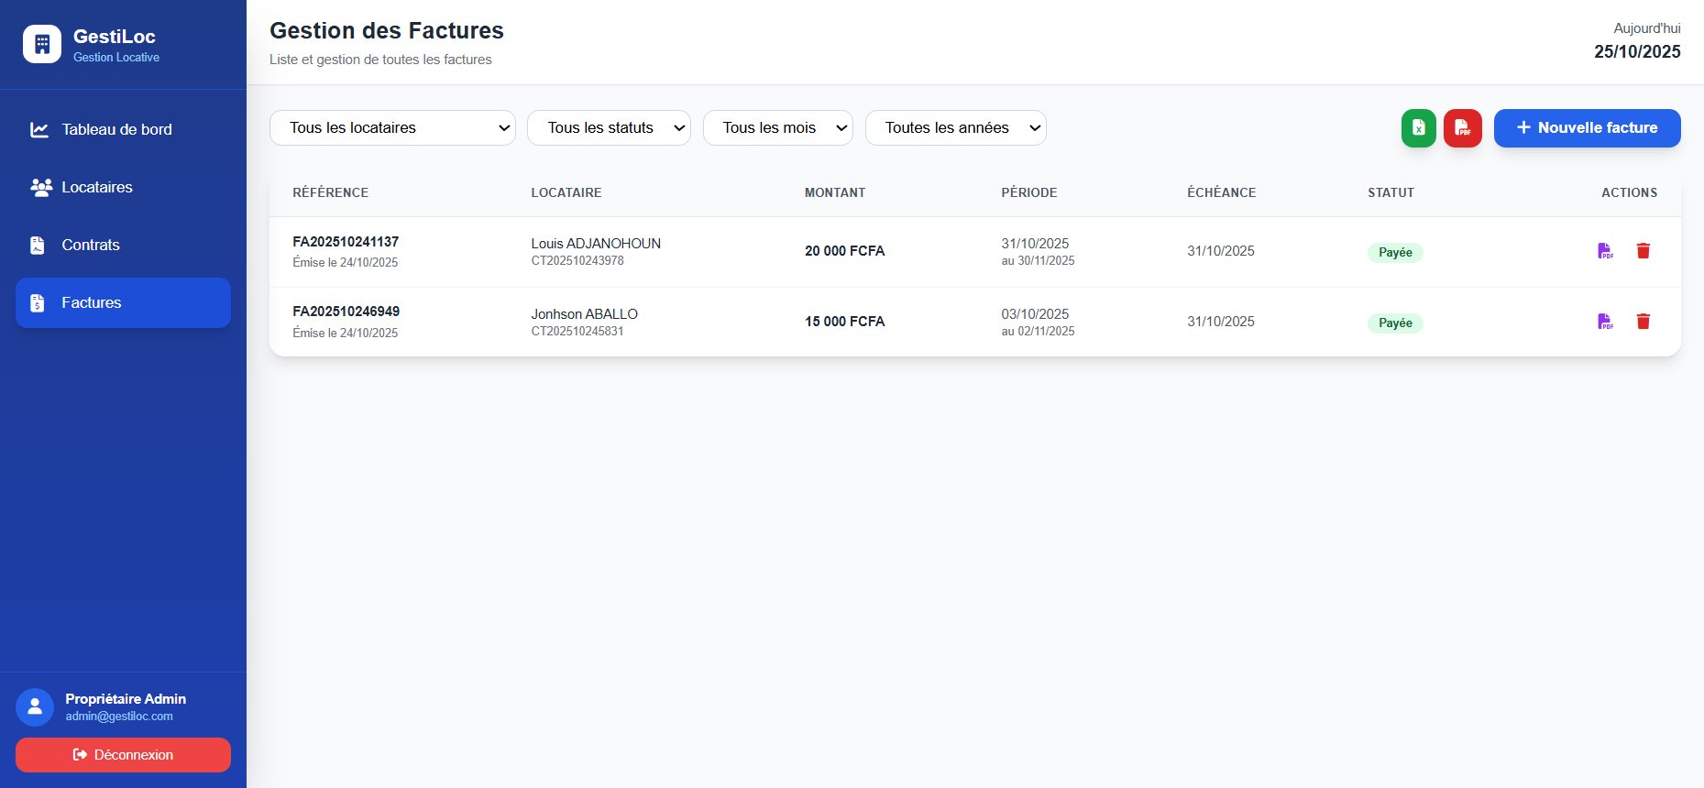Navigate to Contrats in sidebar
This screenshot has width=1704, height=788.
91,246
